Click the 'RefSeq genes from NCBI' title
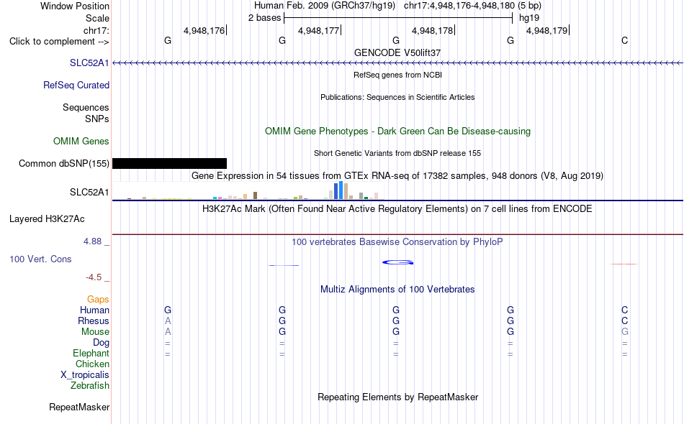The image size is (684, 424). [398, 75]
